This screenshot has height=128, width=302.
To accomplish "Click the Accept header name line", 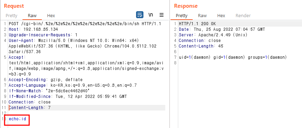I will point(17,57).
